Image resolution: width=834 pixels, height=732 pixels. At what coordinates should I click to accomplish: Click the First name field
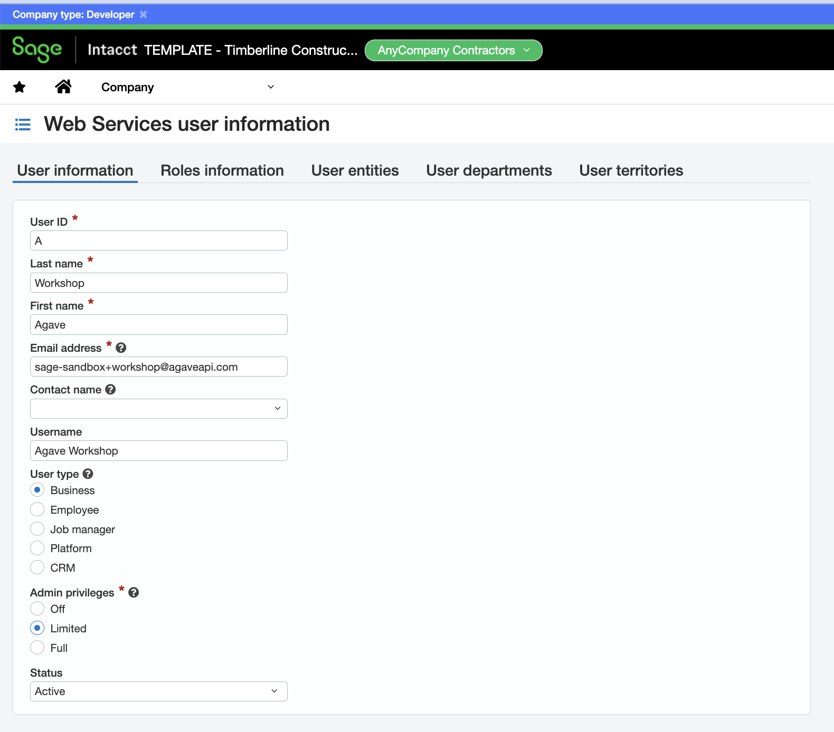coord(159,324)
